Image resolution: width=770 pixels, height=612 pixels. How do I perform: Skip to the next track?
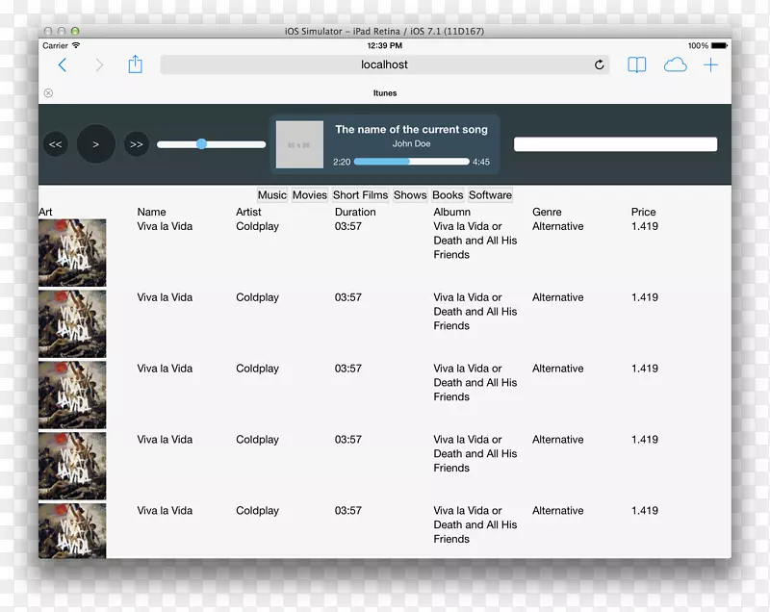tap(136, 144)
